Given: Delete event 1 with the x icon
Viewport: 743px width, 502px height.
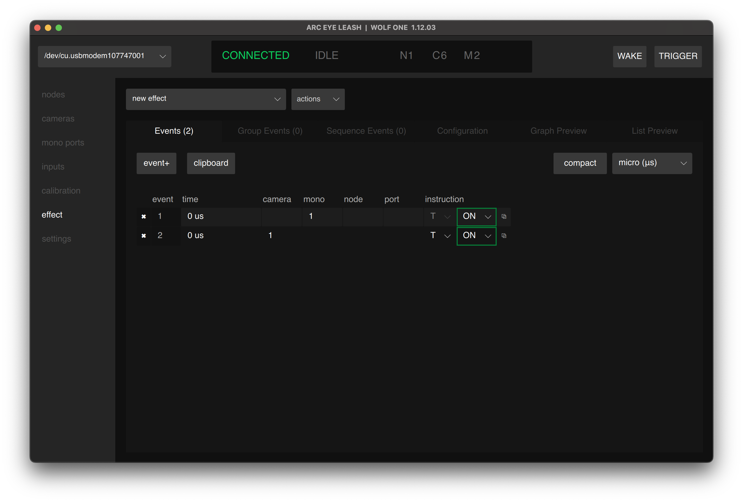Looking at the screenshot, I should click(144, 217).
